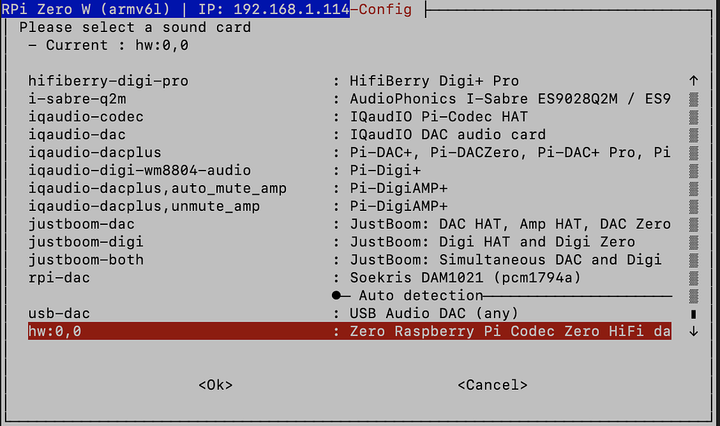Screen dimensions: 720x426
Task: Click the up scroll arrow
Action: click(693, 81)
